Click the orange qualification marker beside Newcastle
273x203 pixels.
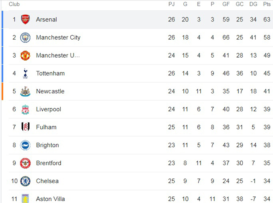(x=2, y=91)
